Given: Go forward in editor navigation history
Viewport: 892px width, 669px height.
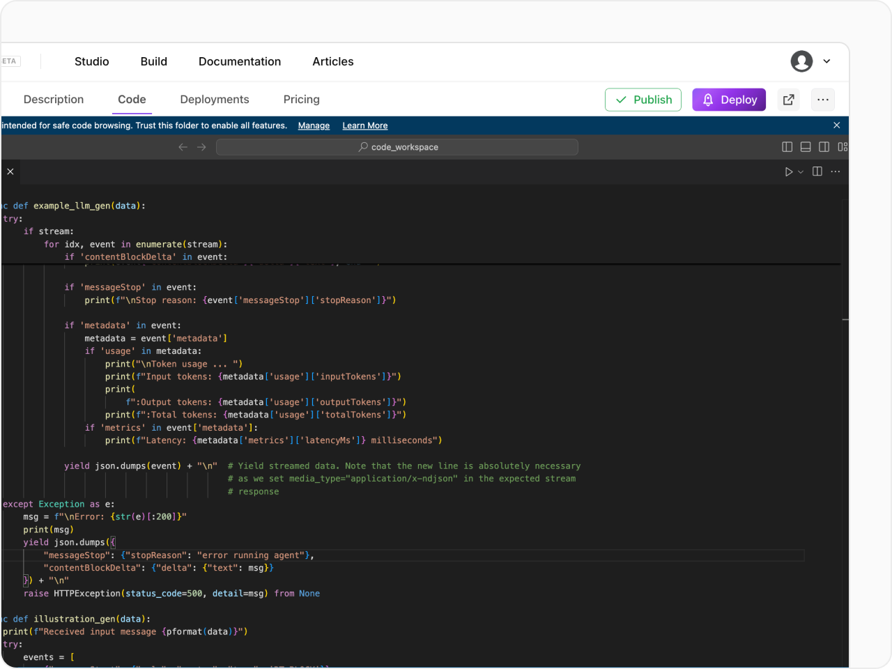Looking at the screenshot, I should tap(201, 147).
